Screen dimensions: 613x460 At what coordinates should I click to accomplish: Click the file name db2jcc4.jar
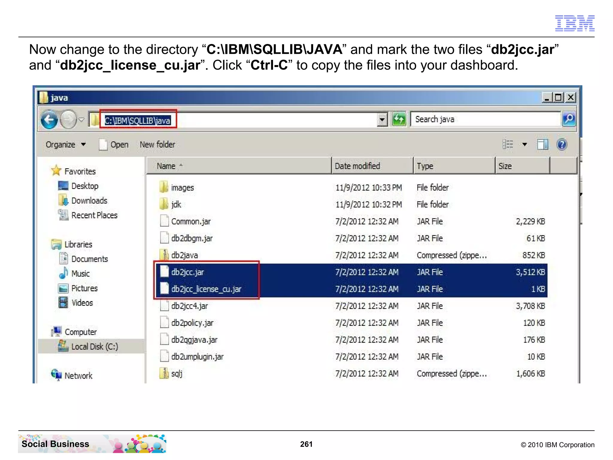pyautogui.click(x=189, y=306)
